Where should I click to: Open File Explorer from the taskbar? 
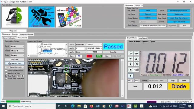pos(79,106)
